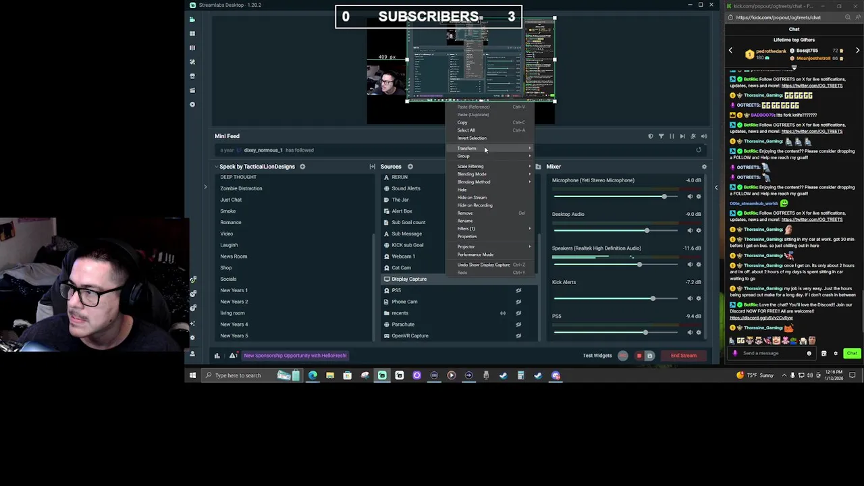Toggle visibility of OpenVR Capture source

[518, 335]
